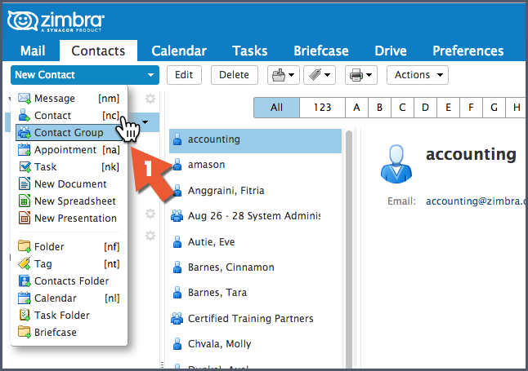
Task: Filter contacts by letter D
Action: pyautogui.click(x=425, y=108)
